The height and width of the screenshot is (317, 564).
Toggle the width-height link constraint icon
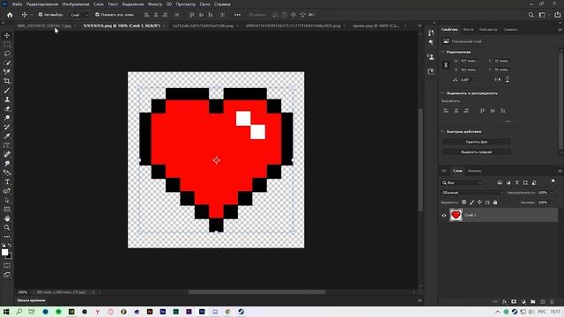tap(446, 65)
